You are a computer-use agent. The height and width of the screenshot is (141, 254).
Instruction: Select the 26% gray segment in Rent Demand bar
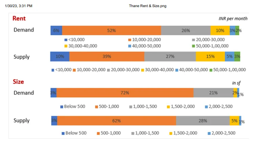pyautogui.click(x=186, y=30)
